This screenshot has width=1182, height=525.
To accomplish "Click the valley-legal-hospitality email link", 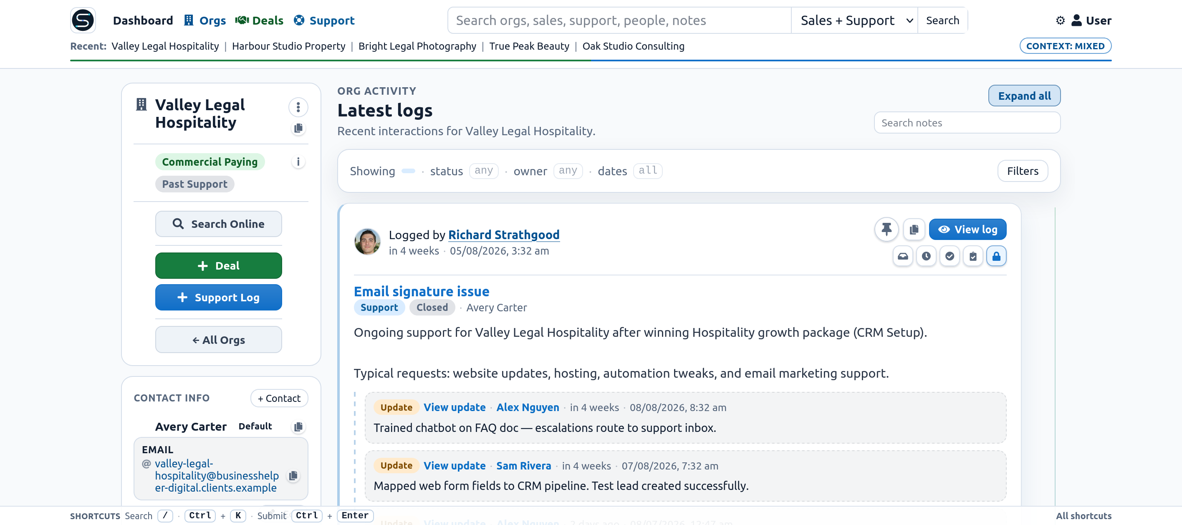I will tap(217, 475).
